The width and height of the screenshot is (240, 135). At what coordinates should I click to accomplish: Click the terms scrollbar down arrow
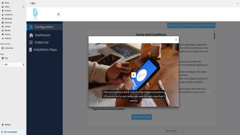coord(214,92)
